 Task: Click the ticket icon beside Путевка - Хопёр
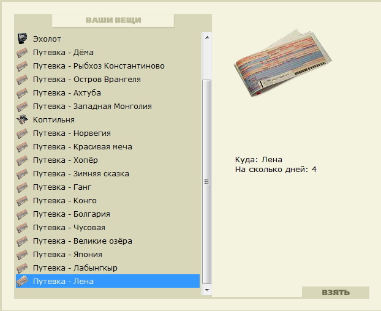(22, 160)
